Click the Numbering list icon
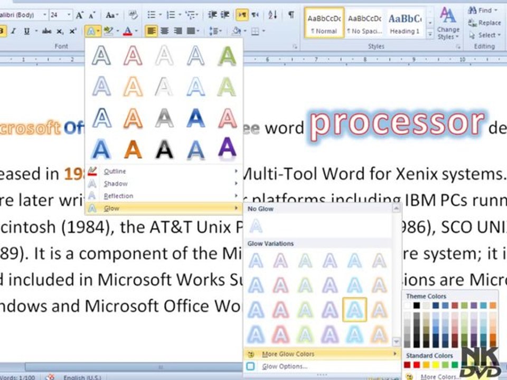 pyautogui.click(x=171, y=15)
